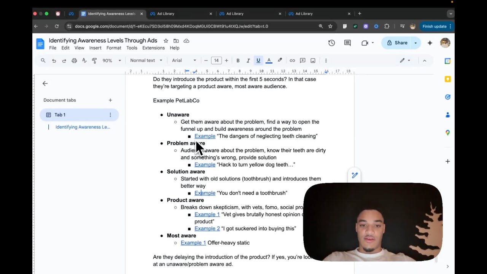Click the Share button
The height and width of the screenshot is (274, 487).
click(x=396, y=43)
